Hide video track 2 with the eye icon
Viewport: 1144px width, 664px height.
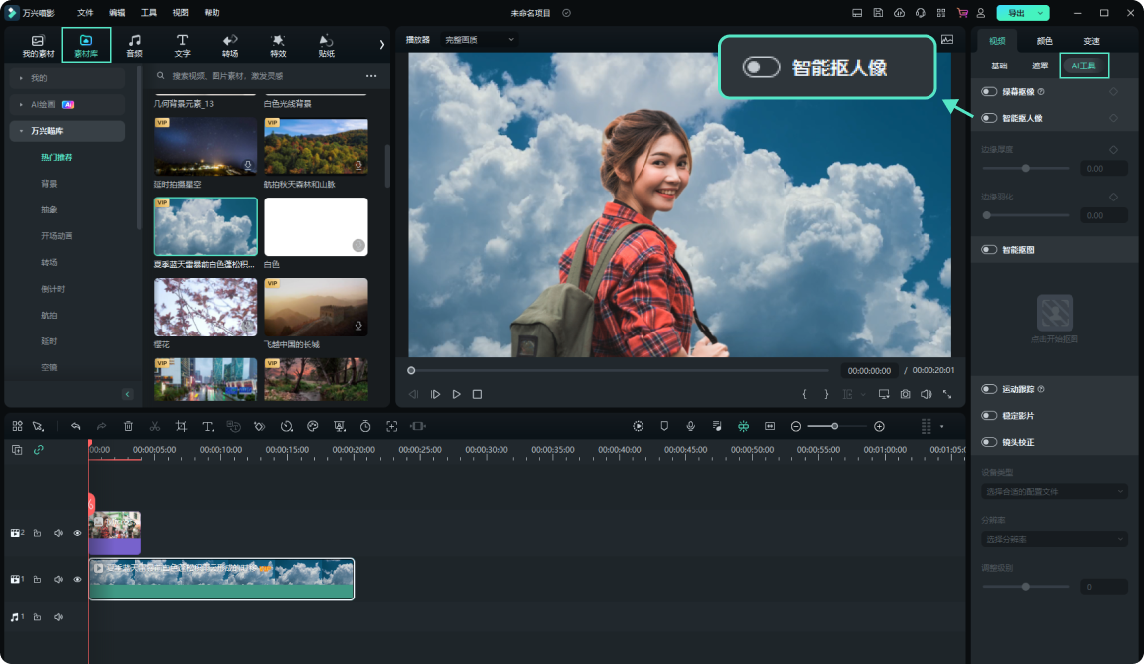(77, 533)
